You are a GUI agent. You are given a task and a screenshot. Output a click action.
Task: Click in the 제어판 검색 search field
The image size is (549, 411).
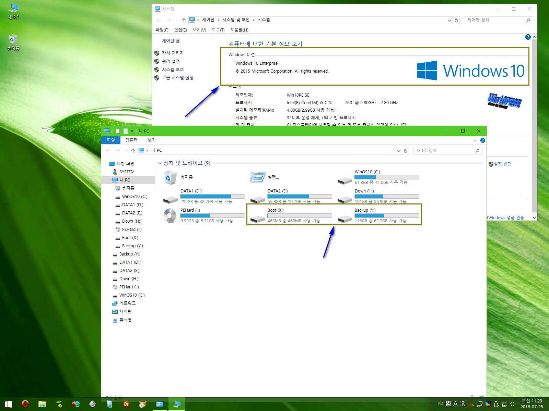[498, 20]
